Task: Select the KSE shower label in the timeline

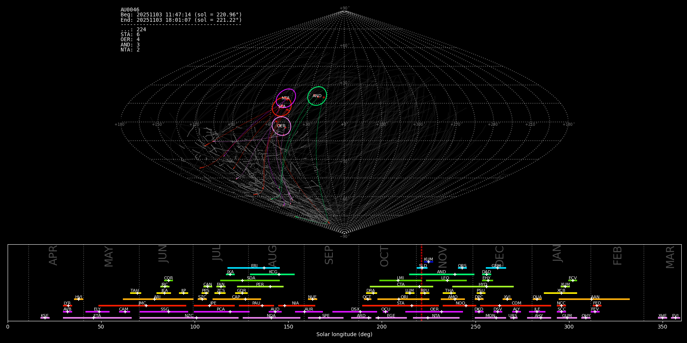Action: (x=45, y=316)
